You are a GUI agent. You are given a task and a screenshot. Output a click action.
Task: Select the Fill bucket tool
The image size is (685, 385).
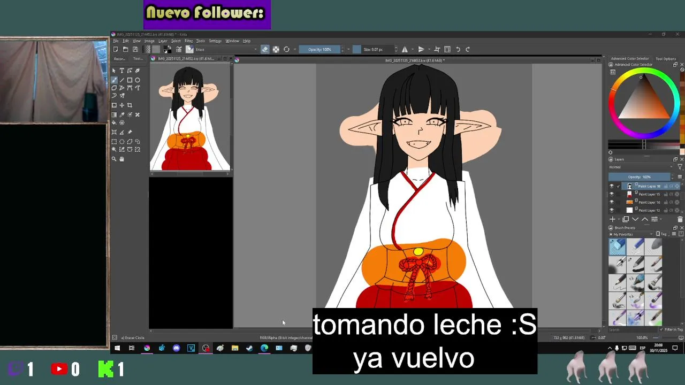pyautogui.click(x=114, y=122)
